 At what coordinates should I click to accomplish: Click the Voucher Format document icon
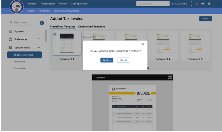click(11, 48)
